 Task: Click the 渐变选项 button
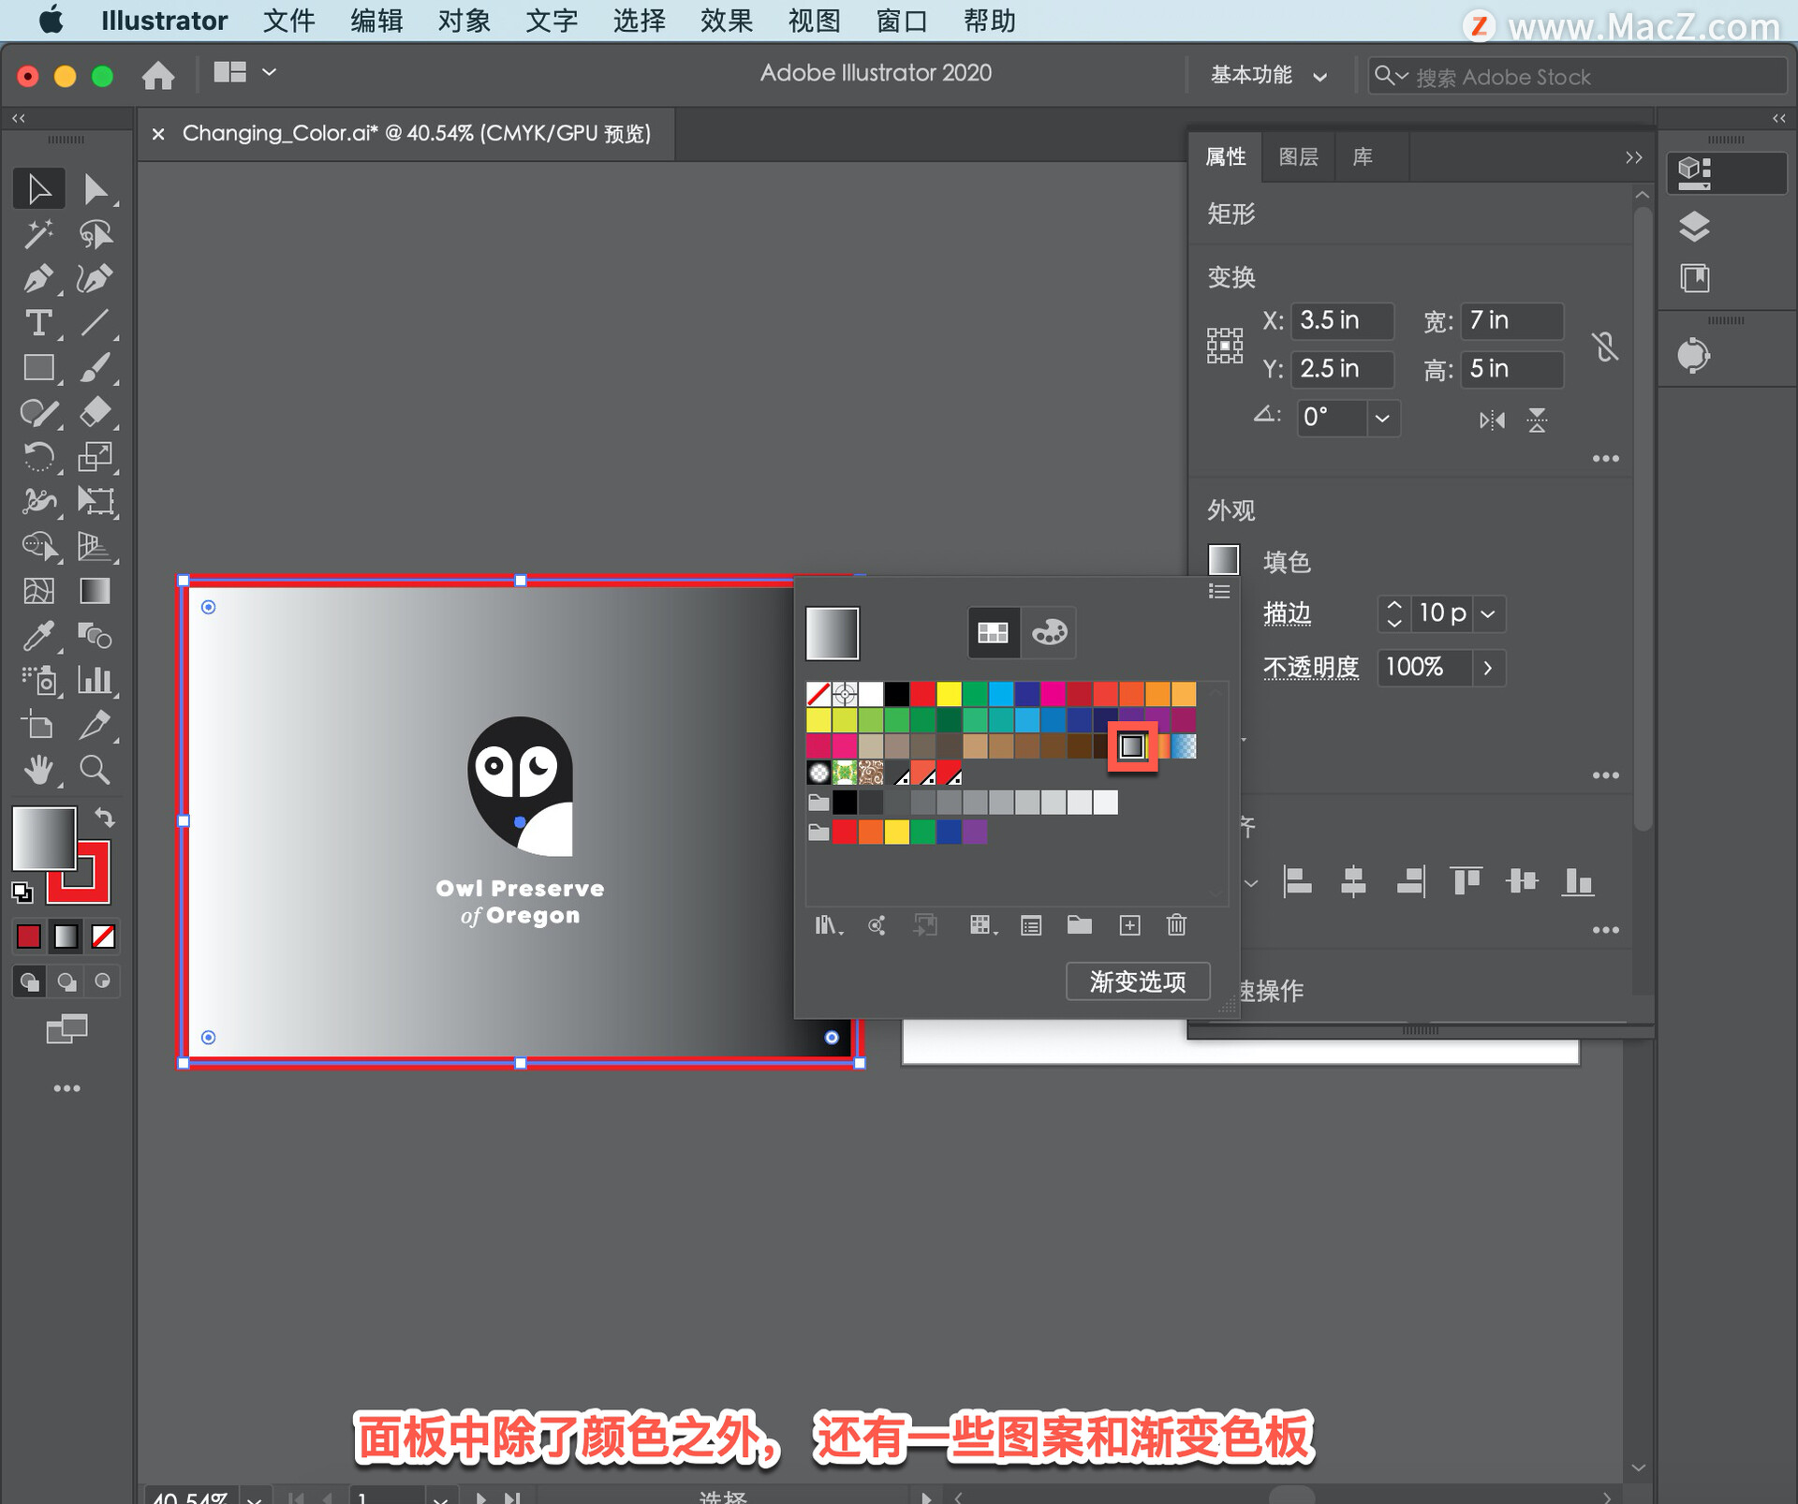point(1137,981)
